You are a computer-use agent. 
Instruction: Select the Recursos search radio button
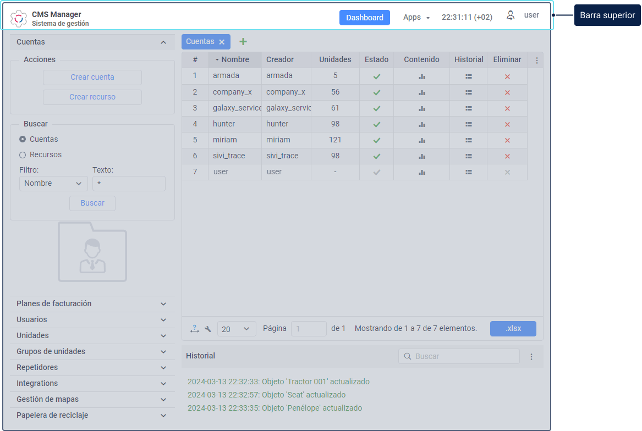[23, 154]
